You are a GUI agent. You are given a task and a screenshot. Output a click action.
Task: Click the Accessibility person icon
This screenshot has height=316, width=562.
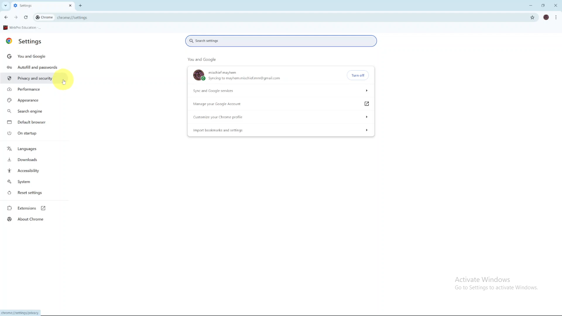point(9,171)
